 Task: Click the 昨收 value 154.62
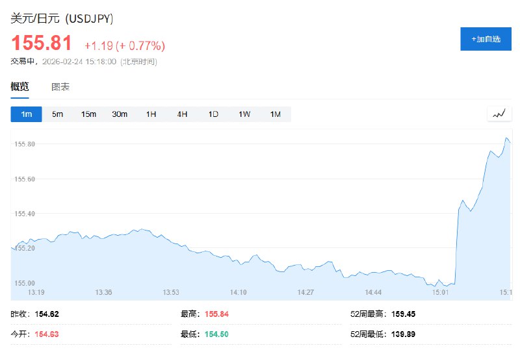click(x=47, y=314)
